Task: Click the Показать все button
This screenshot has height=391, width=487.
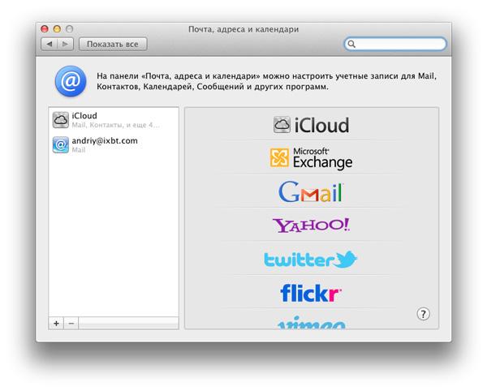Action: pos(113,44)
